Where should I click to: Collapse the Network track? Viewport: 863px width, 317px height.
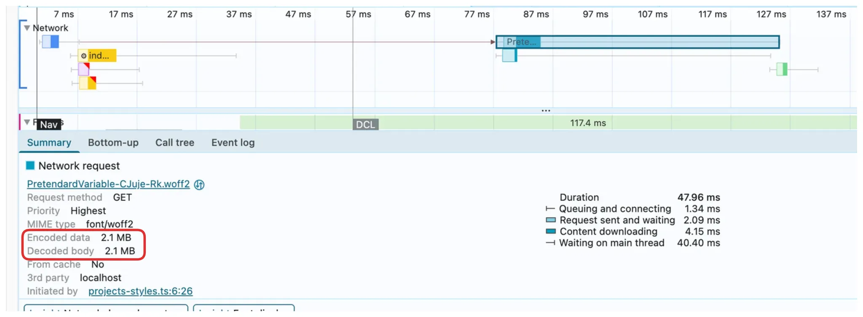point(27,28)
